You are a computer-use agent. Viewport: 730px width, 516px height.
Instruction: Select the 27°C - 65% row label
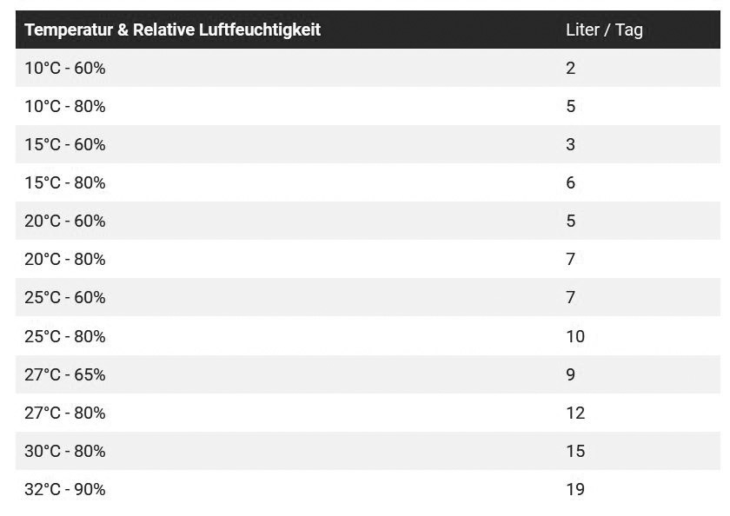click(x=64, y=374)
